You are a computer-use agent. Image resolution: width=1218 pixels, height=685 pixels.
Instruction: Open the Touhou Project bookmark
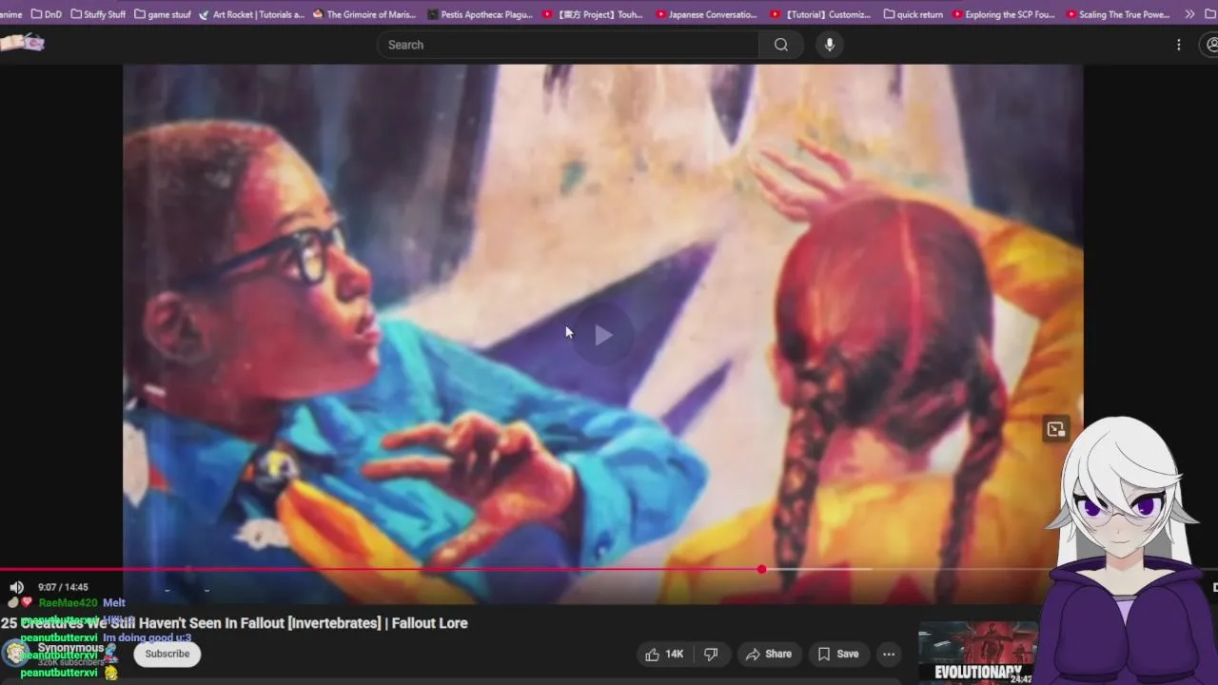[593, 14]
